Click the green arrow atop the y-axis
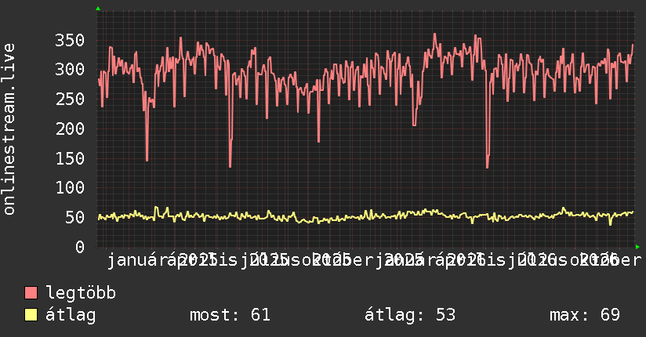The width and height of the screenshot is (646, 337). tap(98, 9)
